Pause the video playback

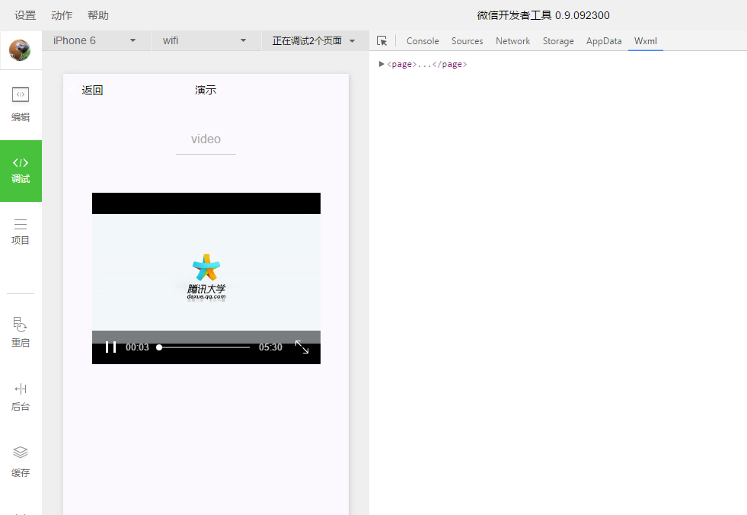110,347
